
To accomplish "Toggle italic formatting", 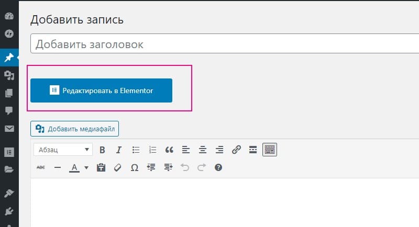I will [119, 150].
